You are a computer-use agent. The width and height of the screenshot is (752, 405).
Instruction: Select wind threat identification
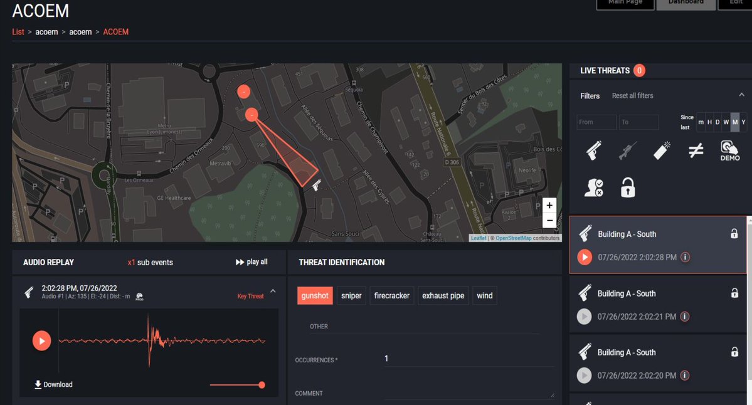point(484,296)
